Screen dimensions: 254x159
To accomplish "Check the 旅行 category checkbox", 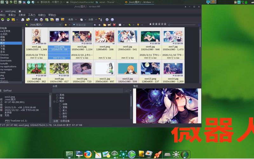I will 60,114.
